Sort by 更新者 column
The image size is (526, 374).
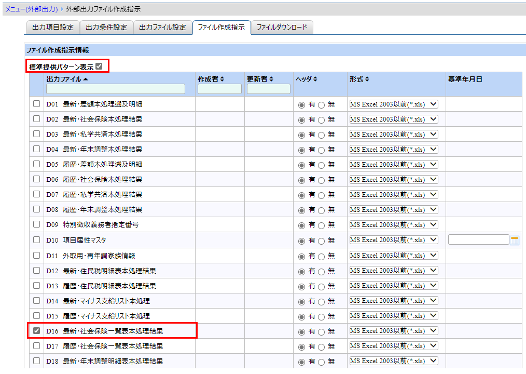coord(271,79)
